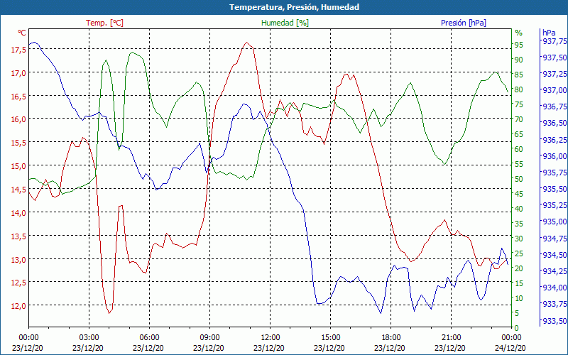568x355 pixels.
Task: Click the '12,5' temperature axis tick
Action: [x=18, y=283]
